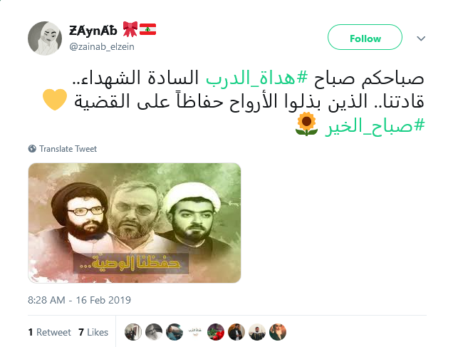Click the Translate Tweet link
The height and width of the screenshot is (347, 453).
(68, 149)
